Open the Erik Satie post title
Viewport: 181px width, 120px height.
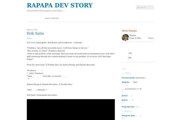click(35, 33)
